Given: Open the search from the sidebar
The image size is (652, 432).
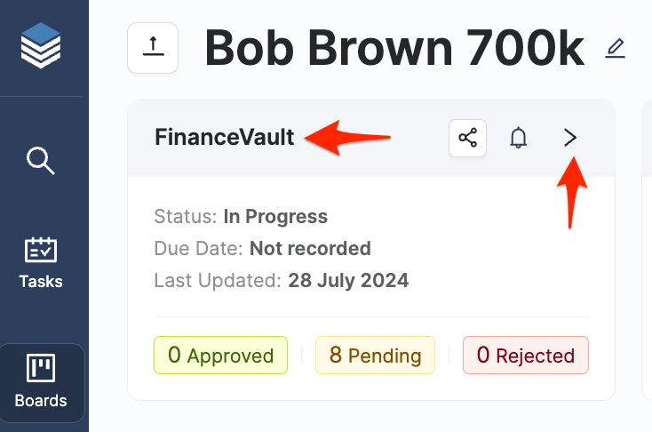Looking at the screenshot, I should pos(42,162).
